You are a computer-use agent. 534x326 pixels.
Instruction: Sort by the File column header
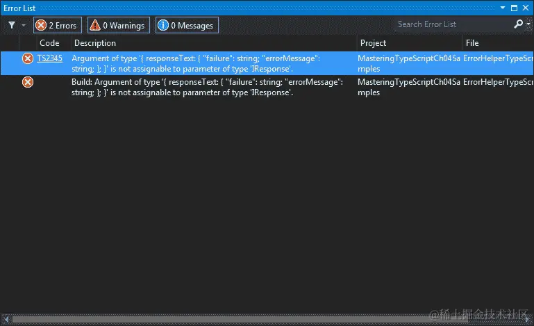coord(472,43)
